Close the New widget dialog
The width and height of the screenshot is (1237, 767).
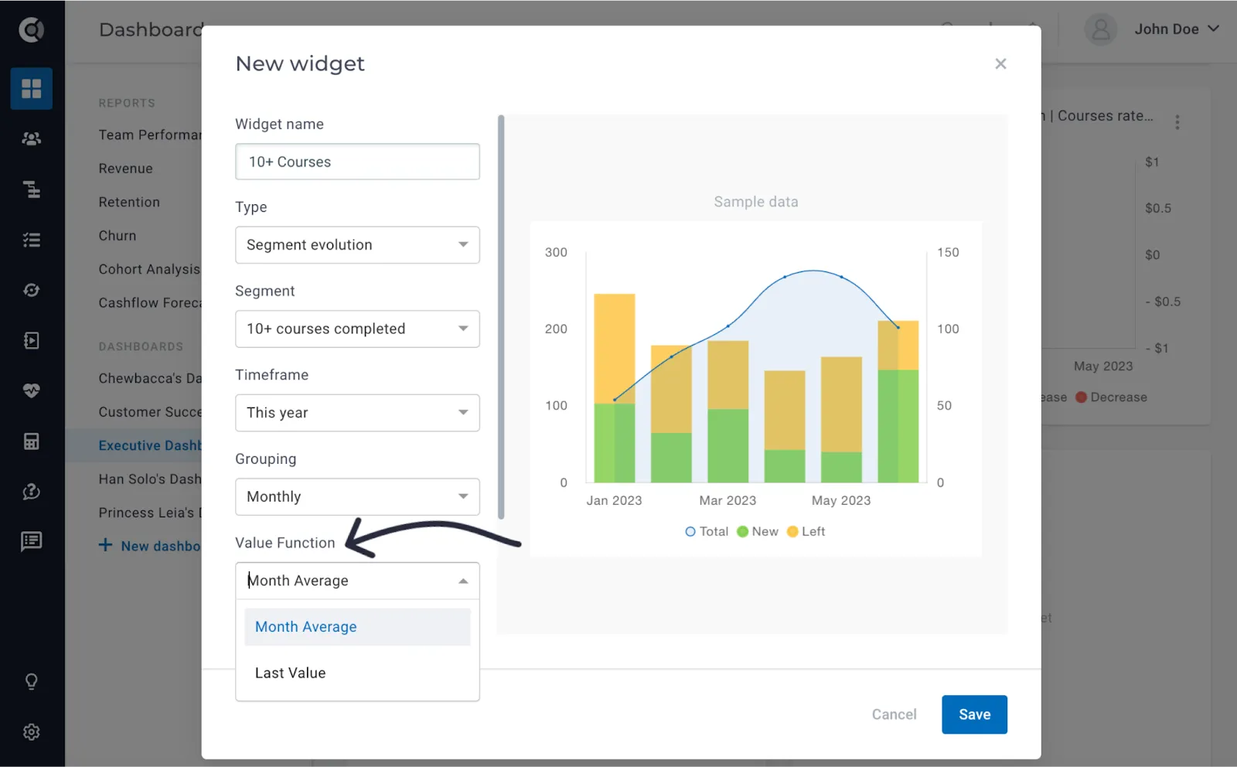(x=1000, y=64)
